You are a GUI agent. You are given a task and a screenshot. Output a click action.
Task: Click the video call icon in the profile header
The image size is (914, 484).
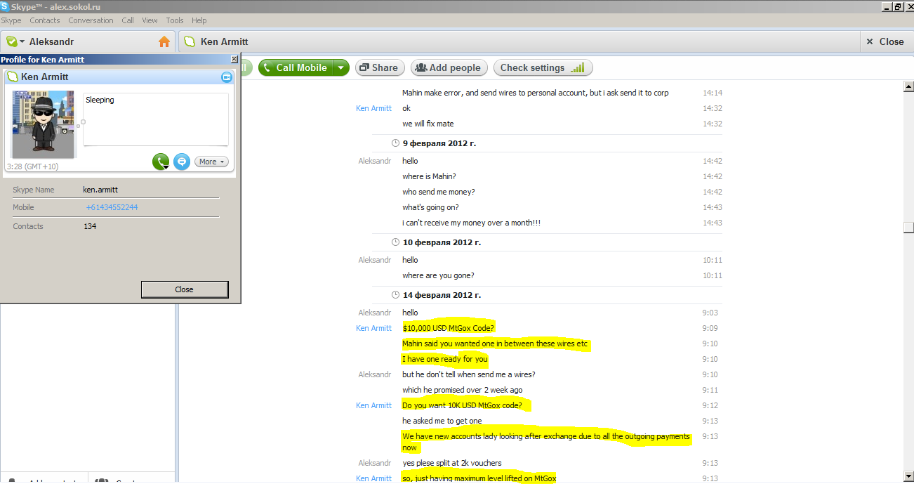pyautogui.click(x=227, y=77)
